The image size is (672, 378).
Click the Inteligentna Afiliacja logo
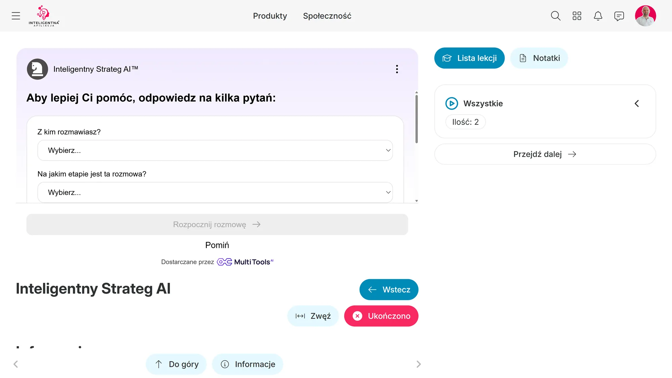point(44,16)
